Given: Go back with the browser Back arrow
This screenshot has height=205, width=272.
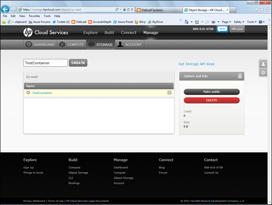Looking at the screenshot, I should pyautogui.click(x=5, y=9).
